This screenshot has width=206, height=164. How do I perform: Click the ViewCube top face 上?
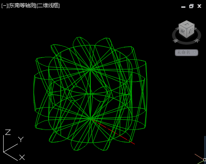(187, 24)
